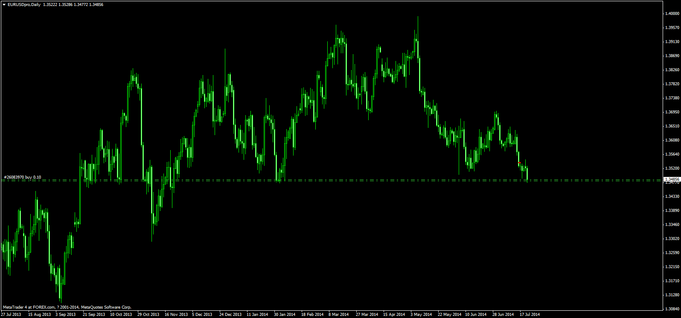The height and width of the screenshot is (318, 681).
Task: Click the 1.36510 price axis label
Action: tap(672, 126)
